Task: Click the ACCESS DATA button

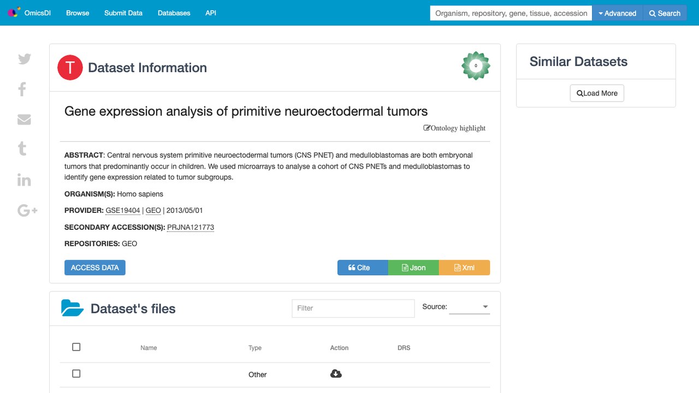Action: tap(95, 267)
